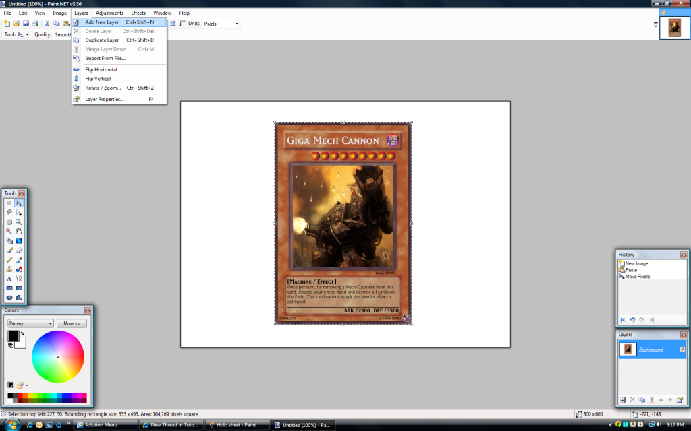The image size is (691, 431).
Task: Open the Tool chooser dropdown arrow
Action: (27, 34)
